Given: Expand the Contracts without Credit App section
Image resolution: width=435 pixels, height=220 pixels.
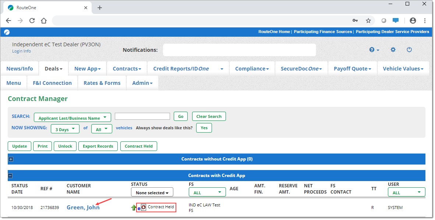Looking at the screenshot, I should (x=11, y=159).
